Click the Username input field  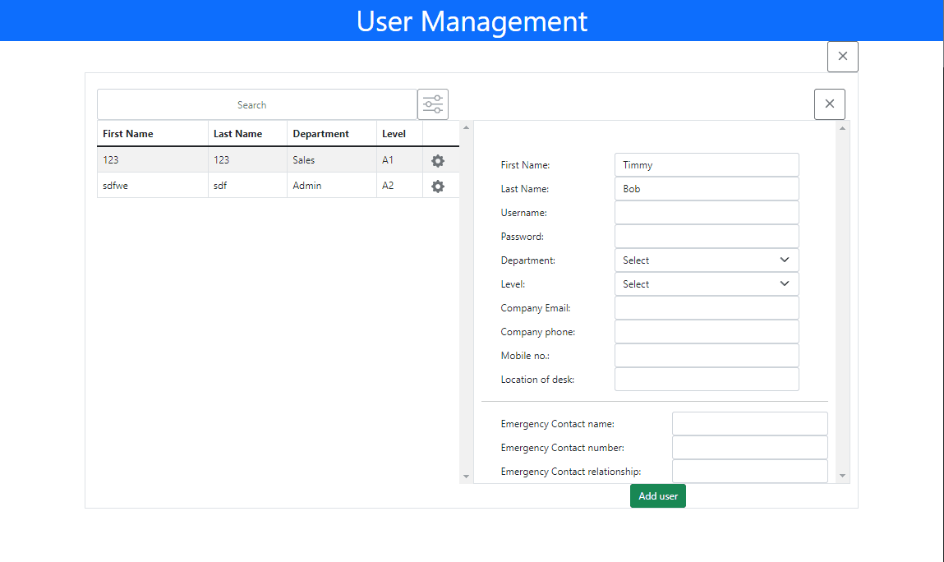706,212
